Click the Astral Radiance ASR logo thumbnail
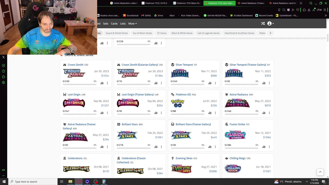Screen dimensions: 329x185 click(x=237, y=103)
